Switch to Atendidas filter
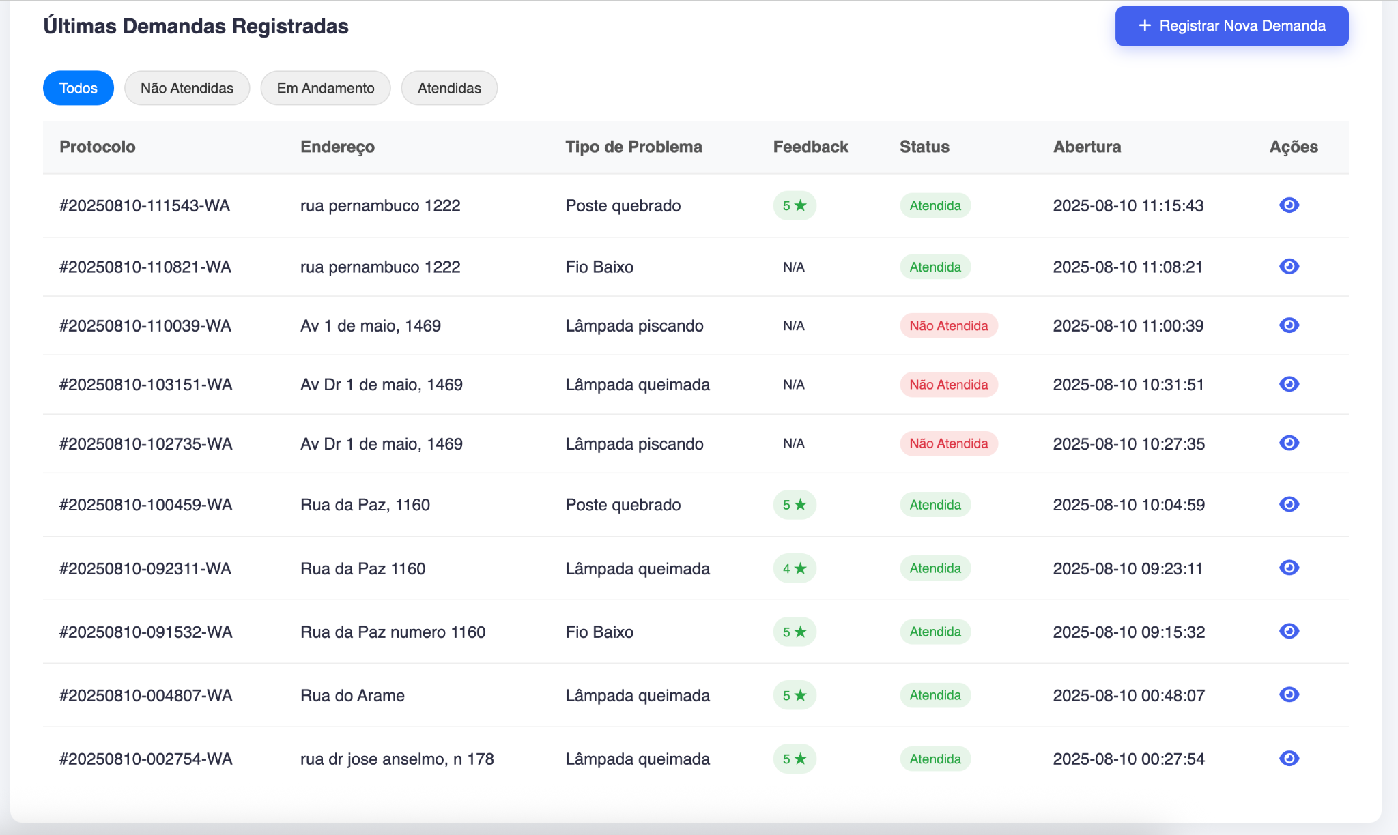The width and height of the screenshot is (1398, 835). pos(449,88)
